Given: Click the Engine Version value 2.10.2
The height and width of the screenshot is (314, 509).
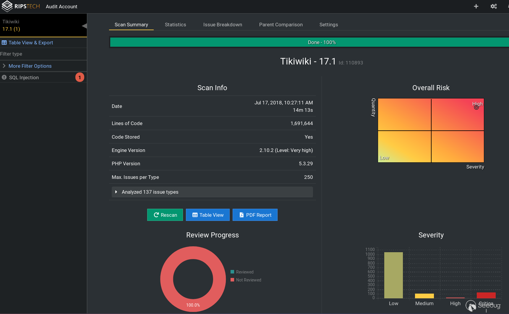Looking at the screenshot, I should point(286,150).
